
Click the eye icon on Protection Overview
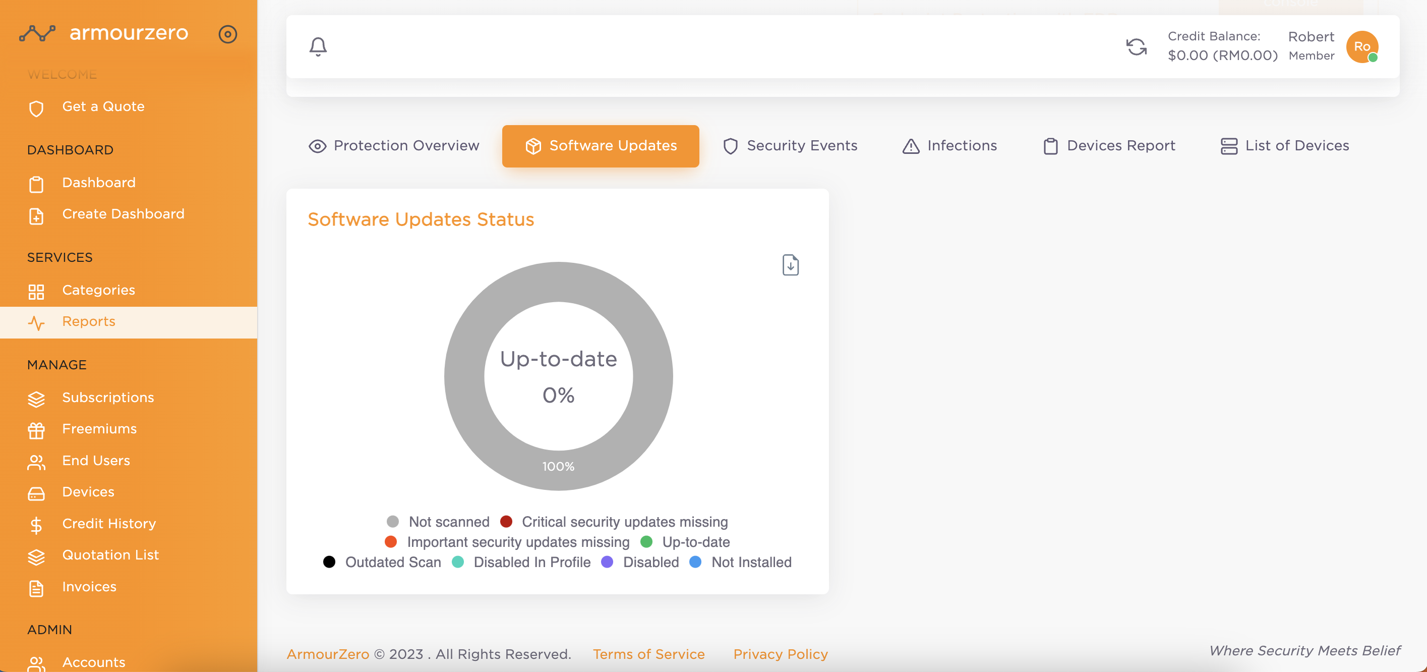(317, 146)
